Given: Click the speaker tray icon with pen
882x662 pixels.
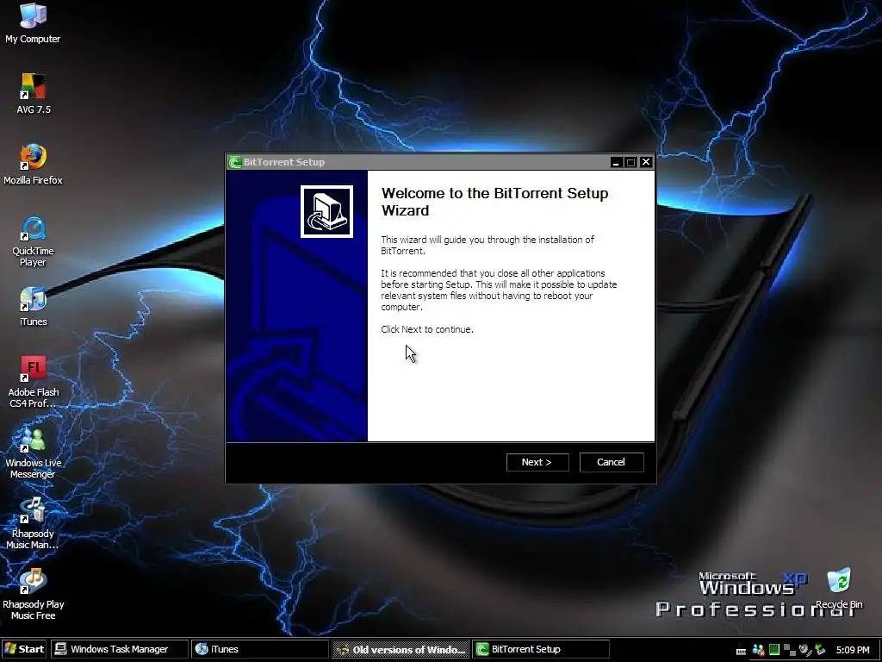Looking at the screenshot, I should (805, 650).
